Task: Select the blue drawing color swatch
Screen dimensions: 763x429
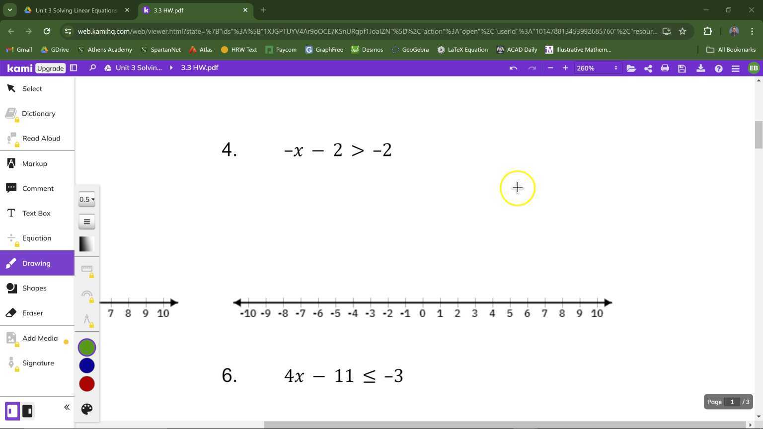Action: [x=86, y=365]
